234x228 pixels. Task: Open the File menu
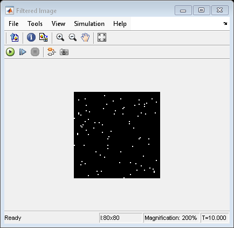(x=13, y=24)
